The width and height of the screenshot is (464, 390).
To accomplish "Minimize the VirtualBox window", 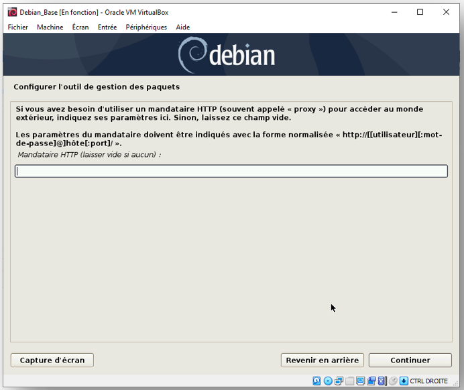I will (x=394, y=12).
